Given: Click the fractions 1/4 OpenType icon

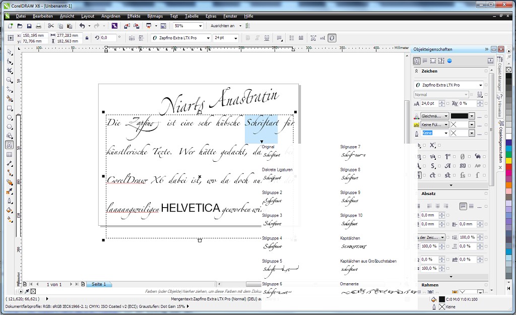Looking at the screenshot, I should [x=432, y=157].
